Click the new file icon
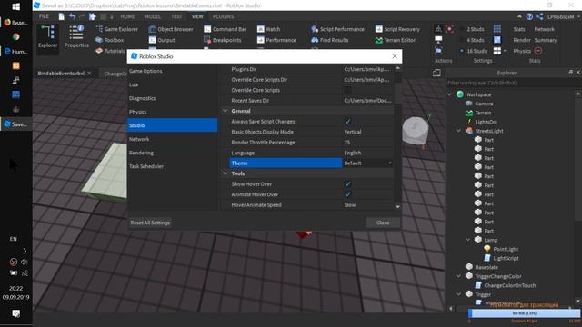This screenshot has height=327, width=582. tap(61, 16)
